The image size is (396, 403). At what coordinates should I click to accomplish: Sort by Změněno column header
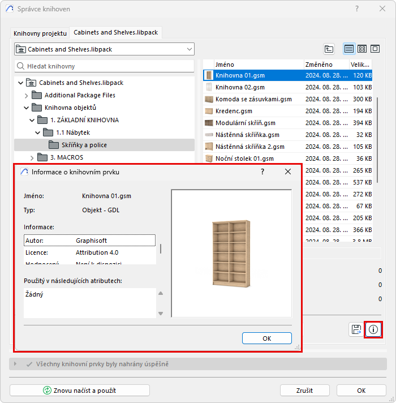point(326,65)
